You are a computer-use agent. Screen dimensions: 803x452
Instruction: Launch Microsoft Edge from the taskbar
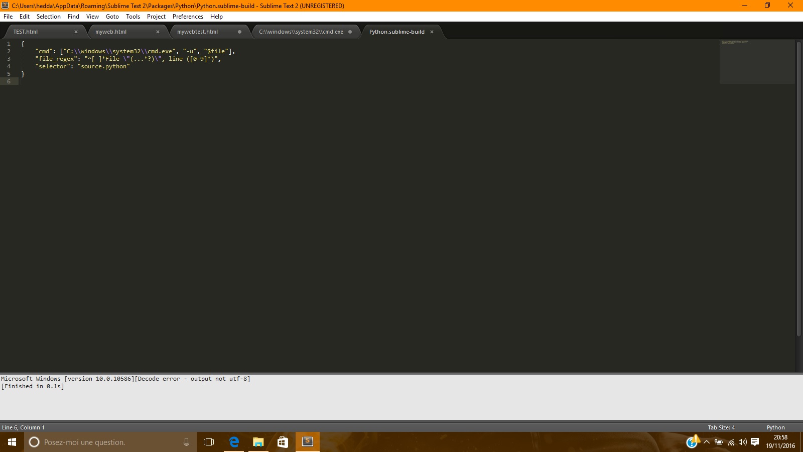pyautogui.click(x=233, y=442)
